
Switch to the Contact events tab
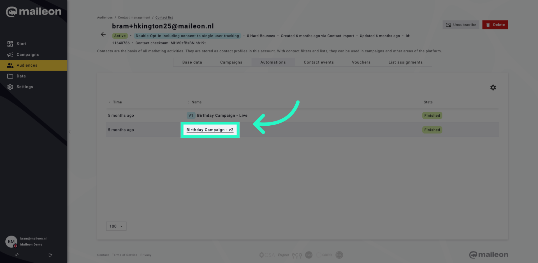pos(319,62)
